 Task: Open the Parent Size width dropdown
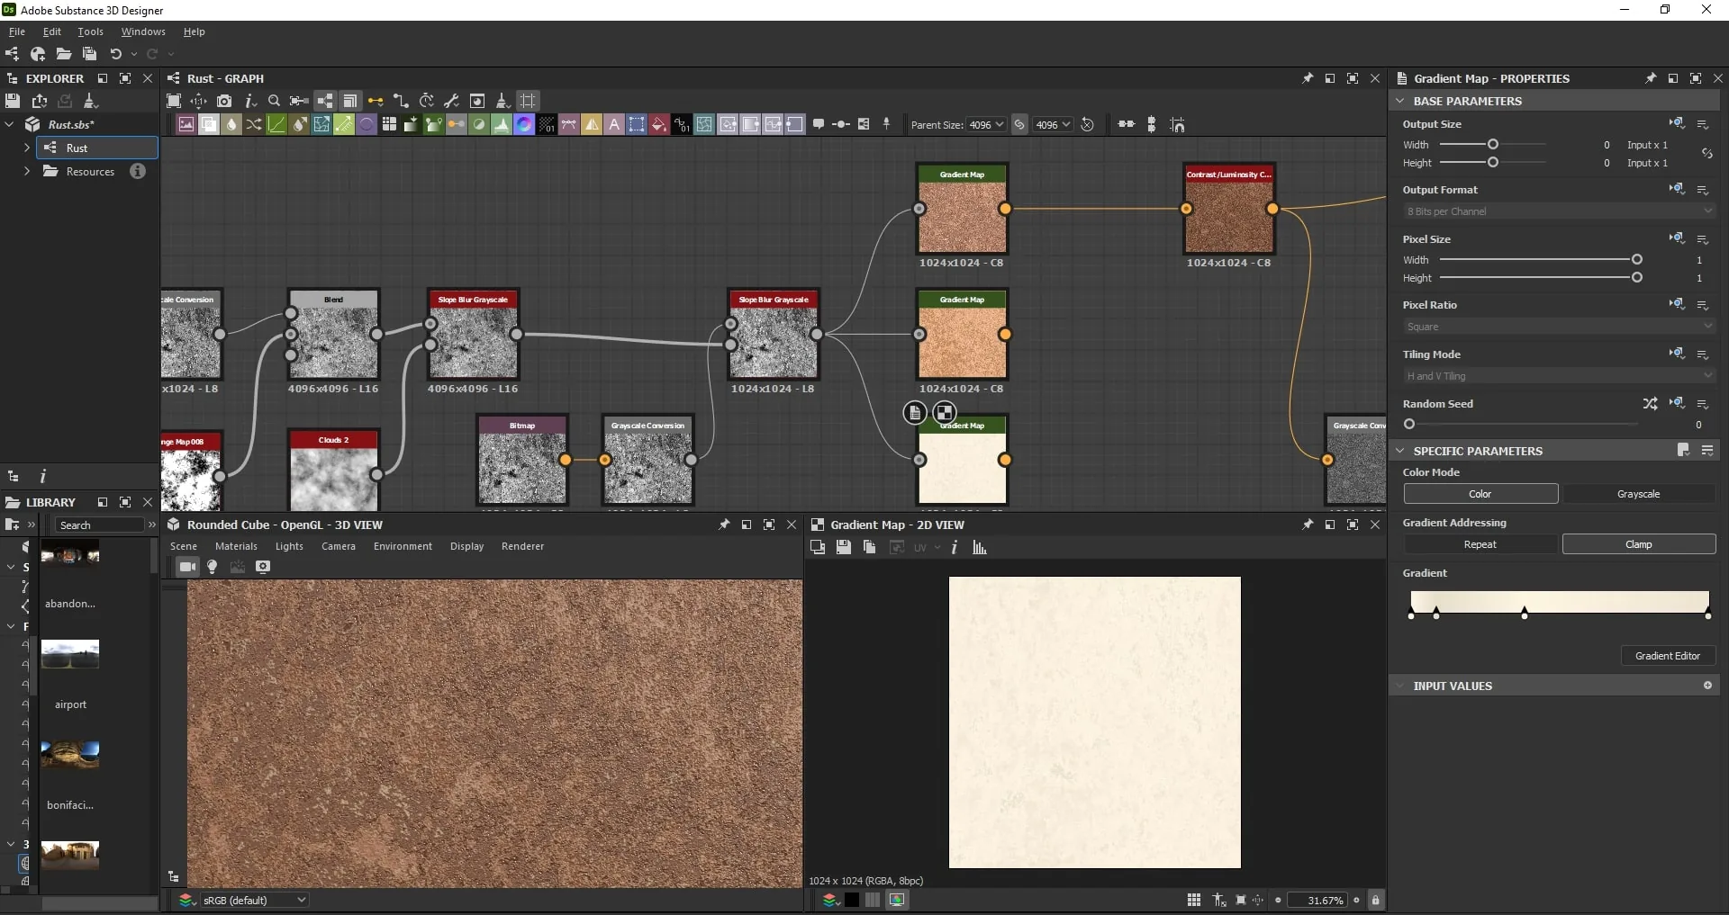point(986,125)
